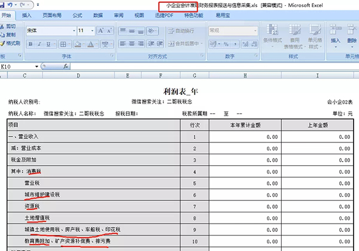Viewport: 359px width, 251px height.
Task: Align text right
Action: coord(141,44)
